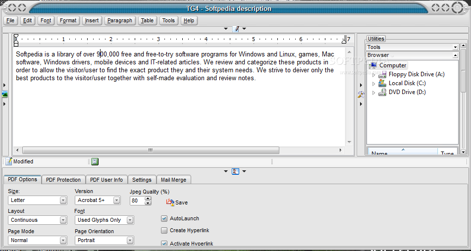This screenshot has width=471, height=251.
Task: Click the Modified status notepad icon
Action: click(9, 161)
